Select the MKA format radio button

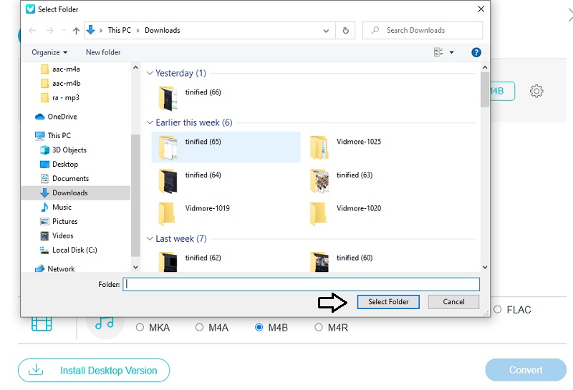(140, 328)
